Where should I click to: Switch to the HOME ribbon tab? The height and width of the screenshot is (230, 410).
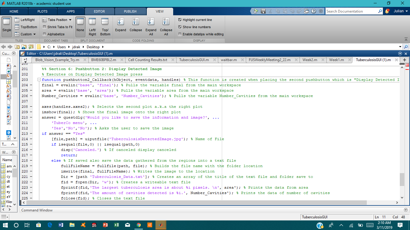click(x=14, y=11)
